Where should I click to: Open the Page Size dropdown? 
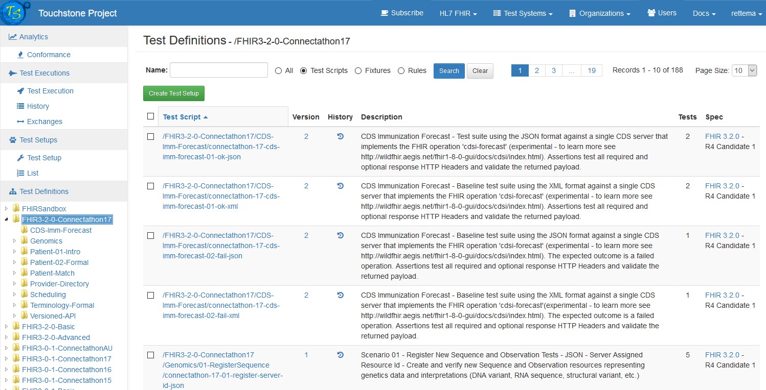point(744,70)
